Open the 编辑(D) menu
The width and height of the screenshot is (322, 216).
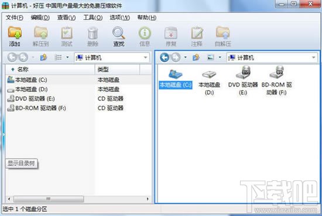click(x=40, y=18)
